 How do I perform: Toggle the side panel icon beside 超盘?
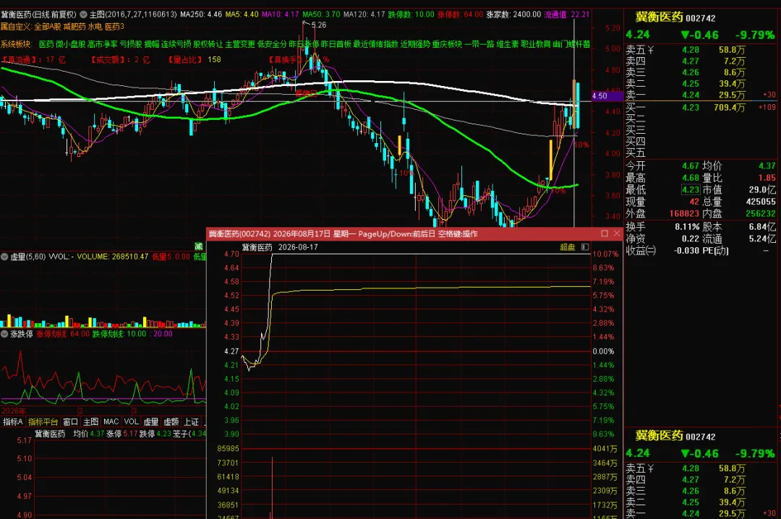click(x=585, y=247)
